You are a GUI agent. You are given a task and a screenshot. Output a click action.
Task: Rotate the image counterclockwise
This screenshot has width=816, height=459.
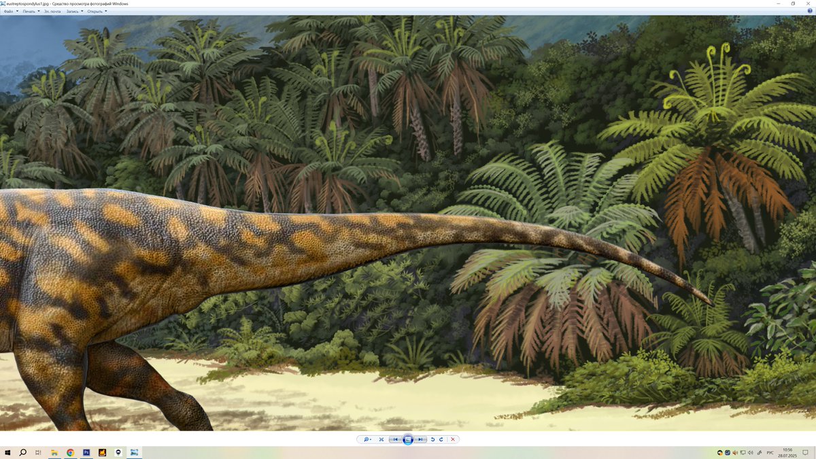(x=433, y=439)
